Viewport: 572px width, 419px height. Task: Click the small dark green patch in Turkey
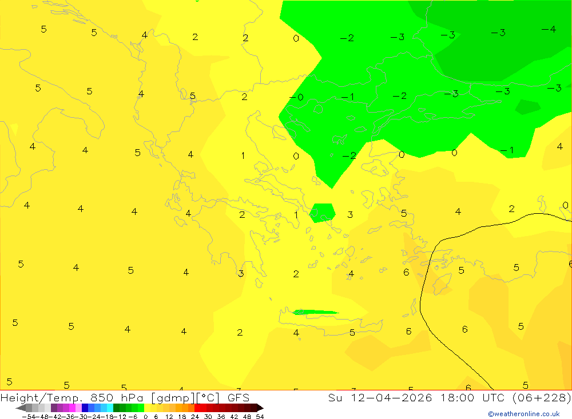tap(527, 107)
